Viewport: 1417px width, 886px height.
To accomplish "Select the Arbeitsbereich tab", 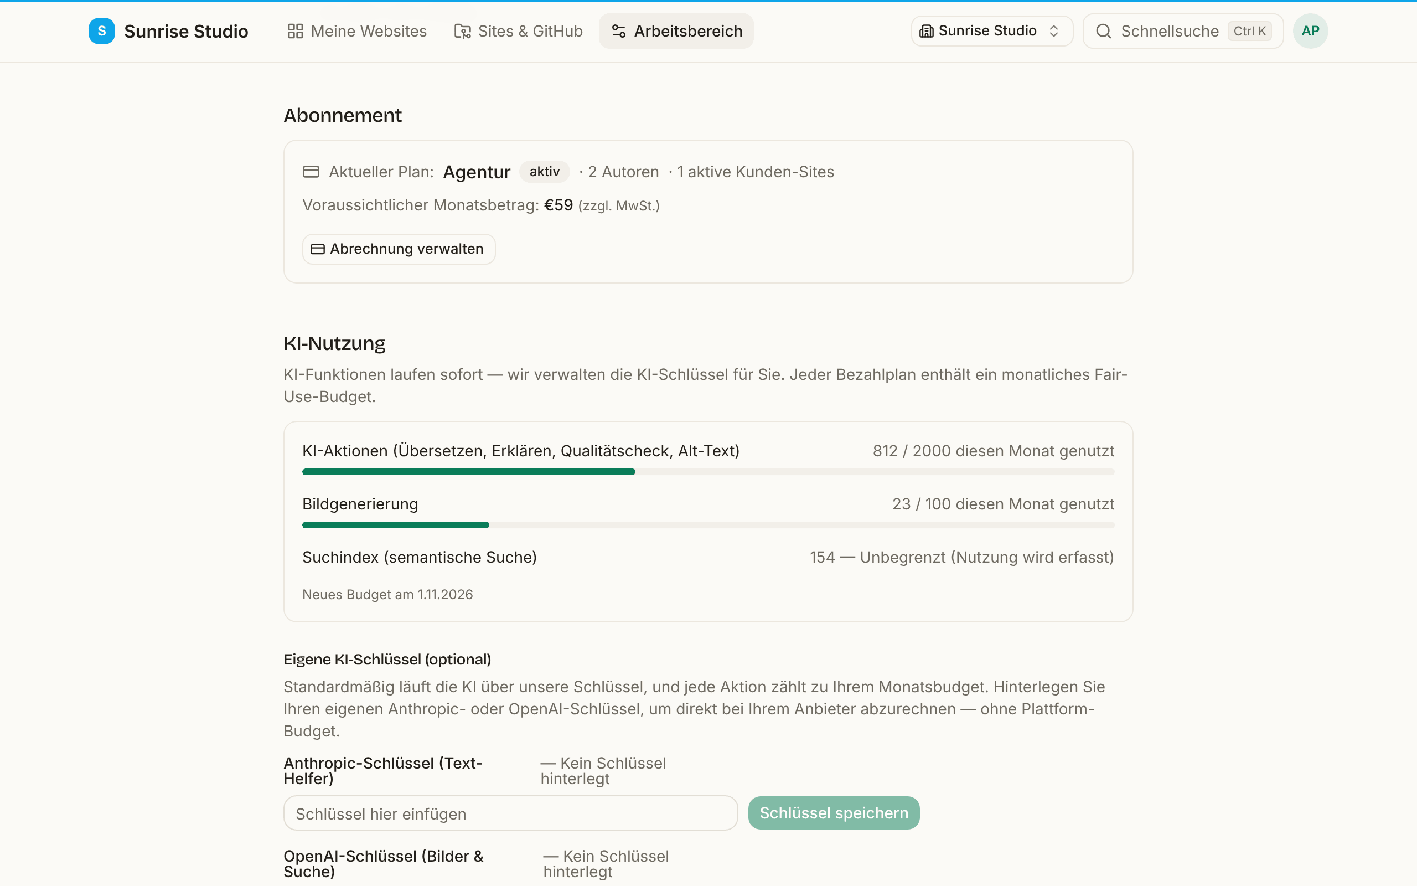I will tap(676, 31).
